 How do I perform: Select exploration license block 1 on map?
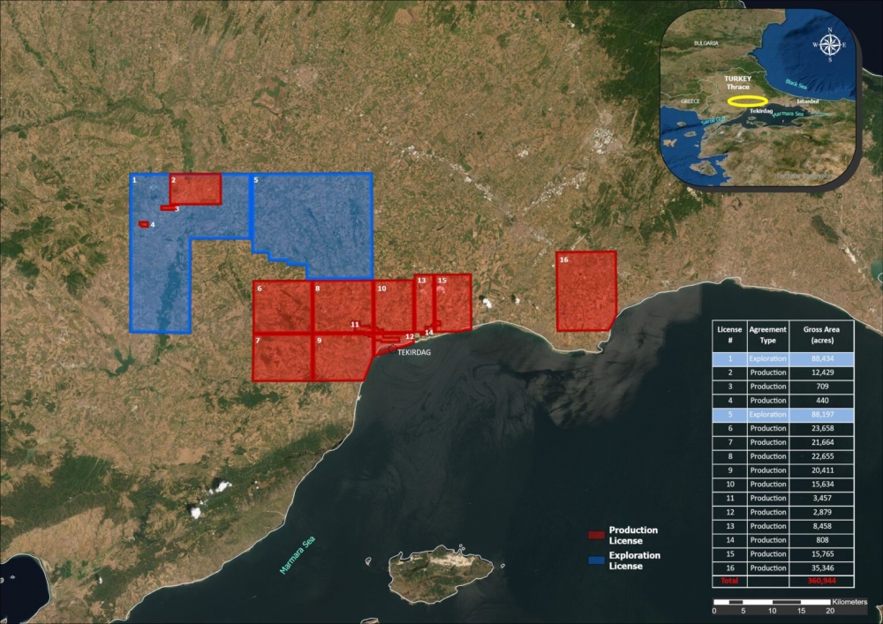click(x=161, y=274)
